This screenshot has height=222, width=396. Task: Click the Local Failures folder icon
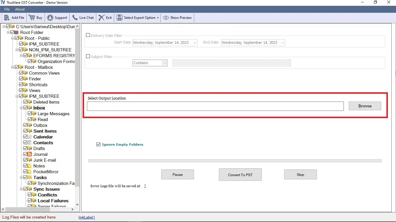pos(34,201)
